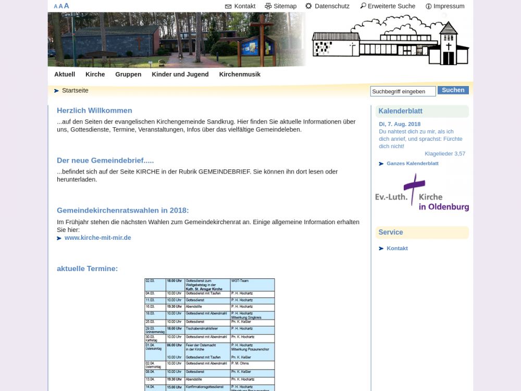Choose the largest font size 'A' icon
This screenshot has width=521, height=391.
point(66,6)
